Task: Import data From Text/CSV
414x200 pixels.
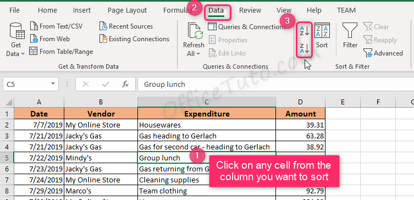Action: pos(56,26)
